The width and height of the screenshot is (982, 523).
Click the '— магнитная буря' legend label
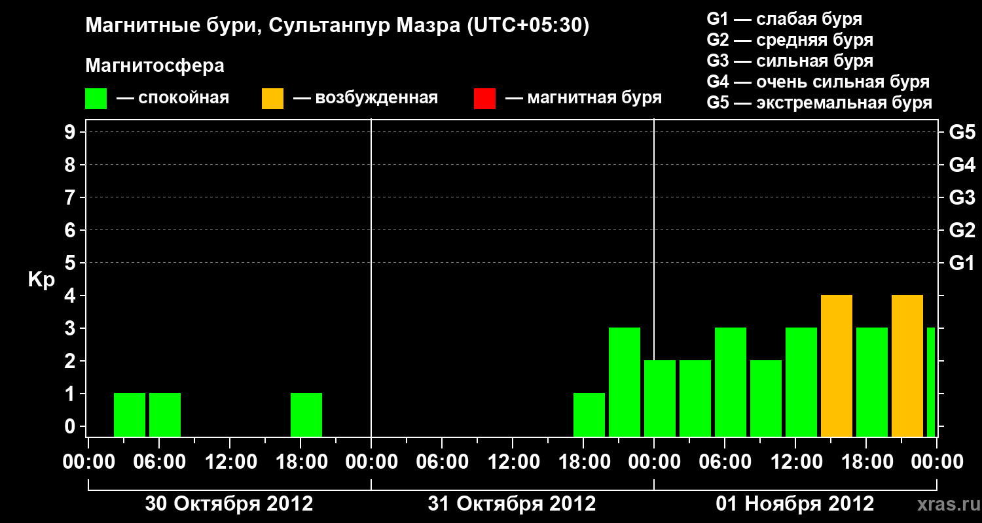[584, 99]
